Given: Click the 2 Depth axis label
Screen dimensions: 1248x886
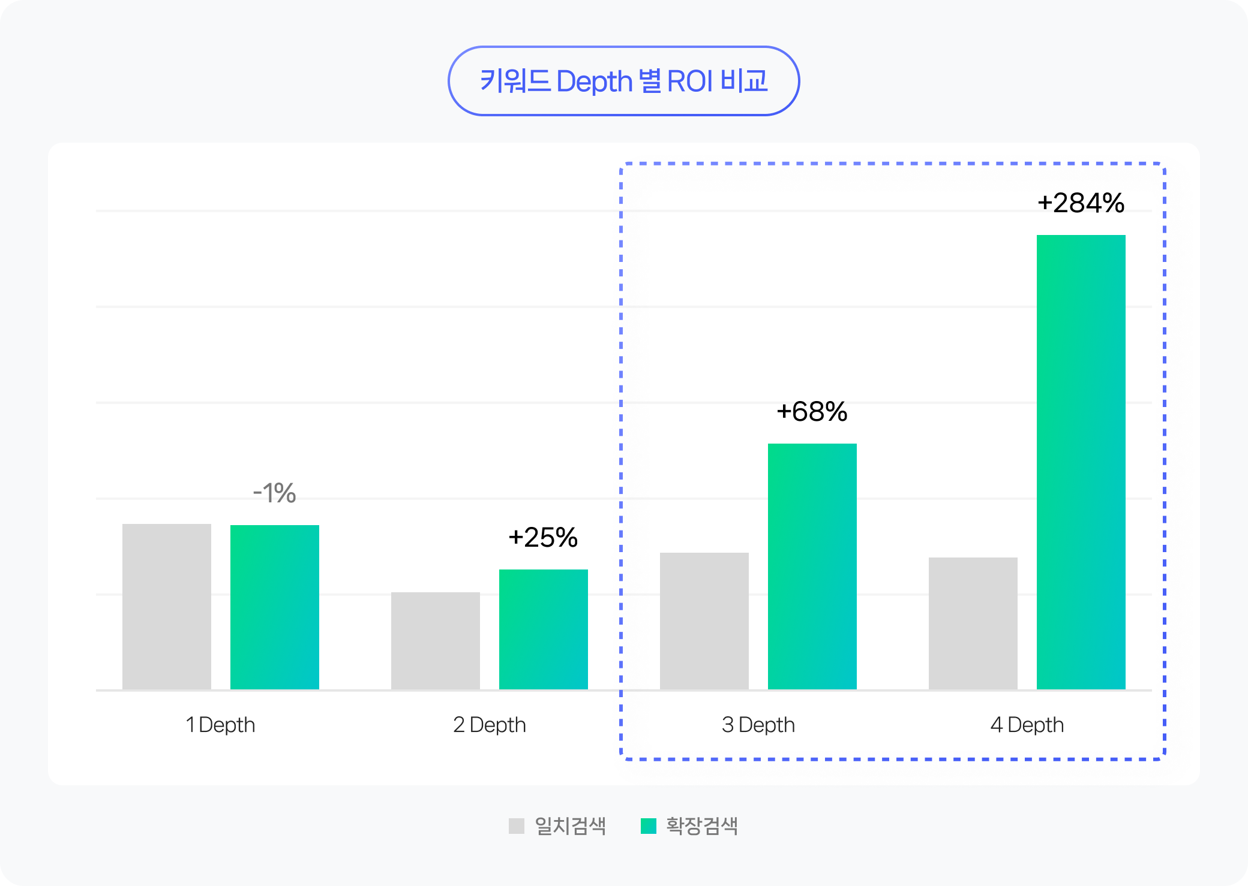Looking at the screenshot, I should click(x=489, y=725).
